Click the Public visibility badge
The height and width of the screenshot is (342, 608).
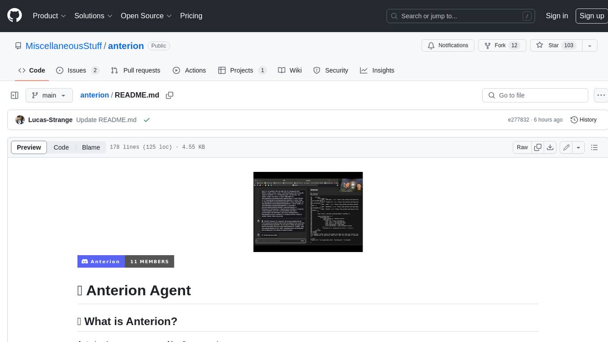click(x=159, y=46)
